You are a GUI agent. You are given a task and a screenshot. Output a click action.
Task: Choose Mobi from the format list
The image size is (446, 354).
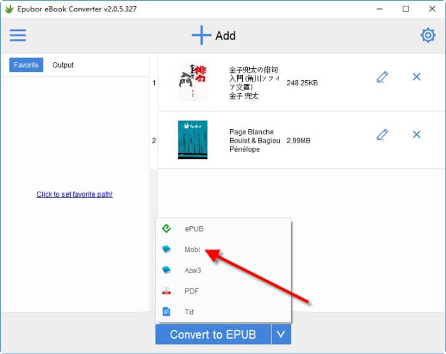(x=224, y=250)
